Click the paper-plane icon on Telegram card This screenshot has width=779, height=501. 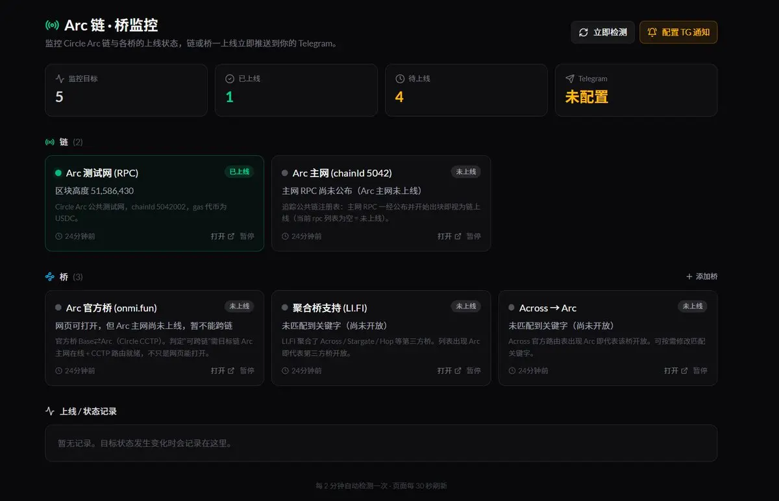coord(570,79)
